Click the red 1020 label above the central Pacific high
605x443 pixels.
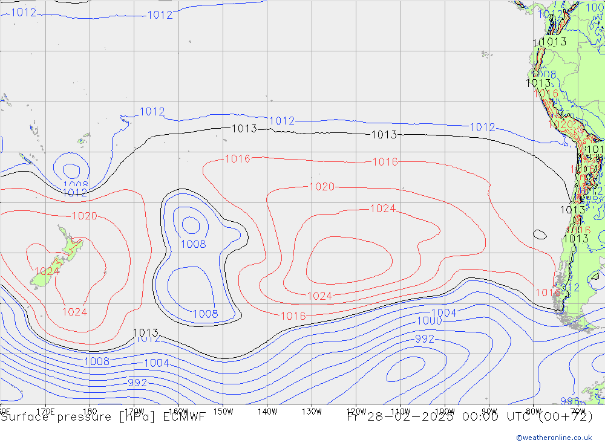point(322,187)
